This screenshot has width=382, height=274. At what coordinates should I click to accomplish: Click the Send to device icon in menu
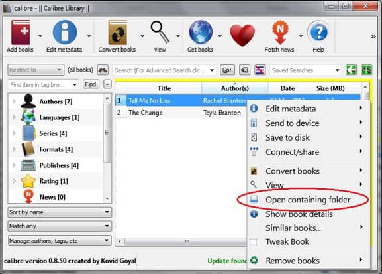(254, 123)
